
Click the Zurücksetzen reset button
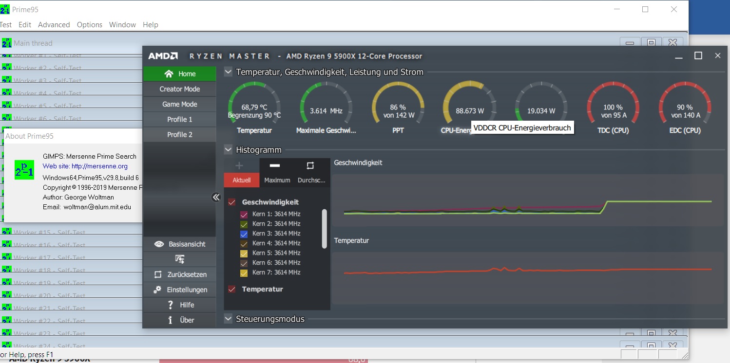(x=179, y=274)
